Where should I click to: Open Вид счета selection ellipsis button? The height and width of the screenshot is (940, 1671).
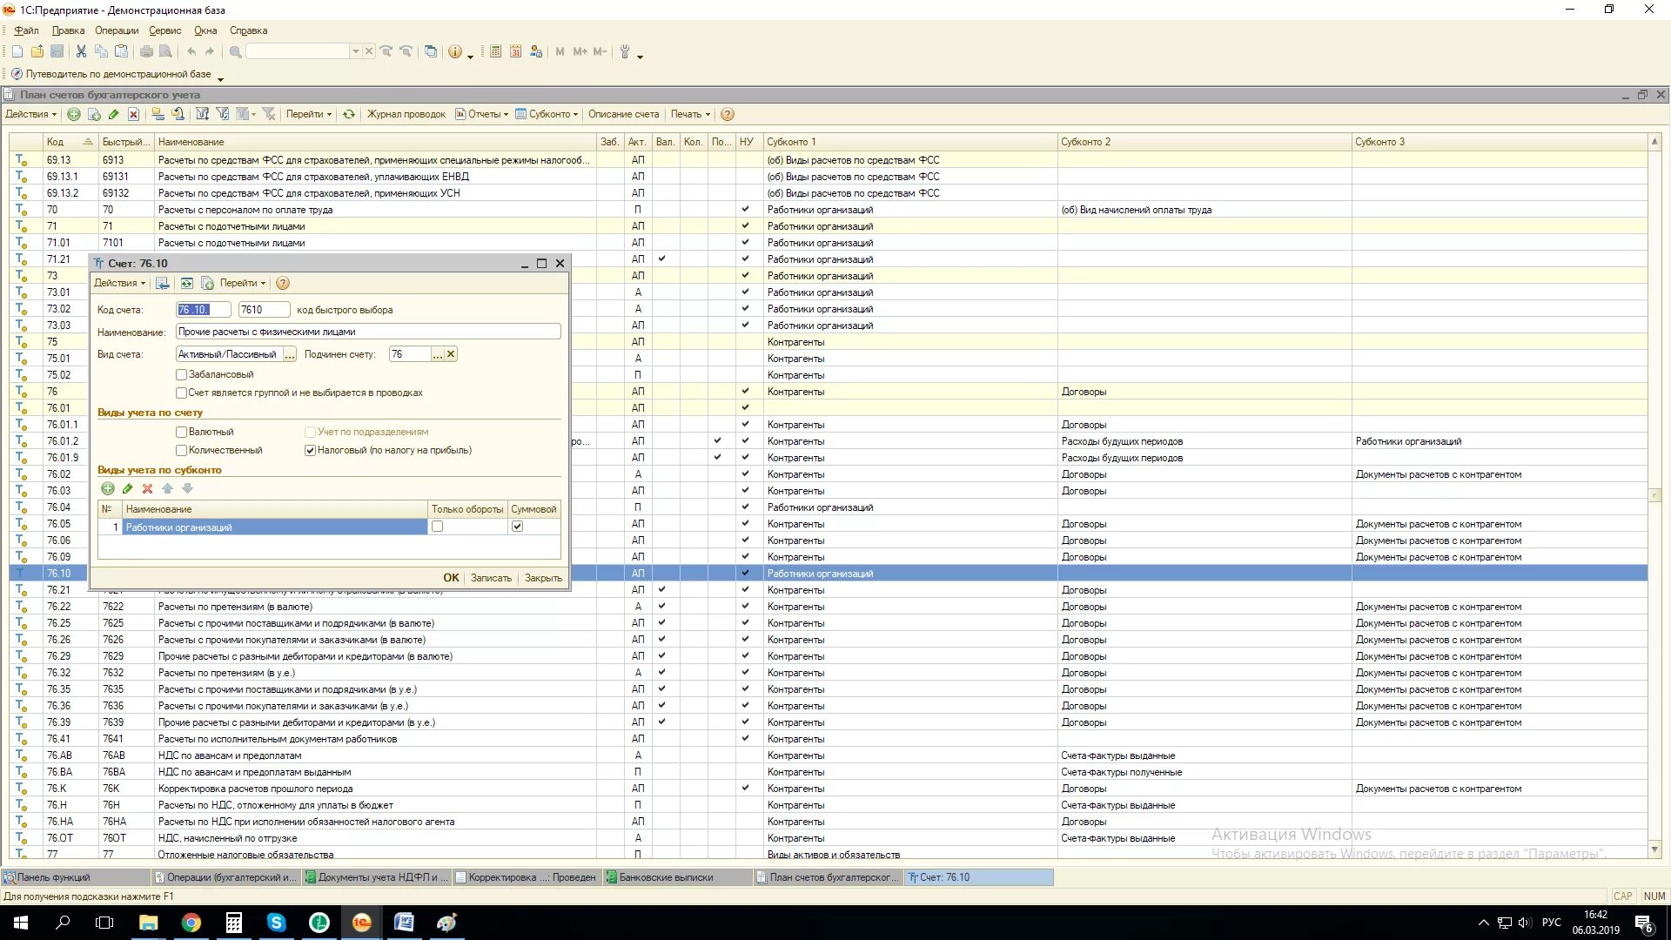290,354
